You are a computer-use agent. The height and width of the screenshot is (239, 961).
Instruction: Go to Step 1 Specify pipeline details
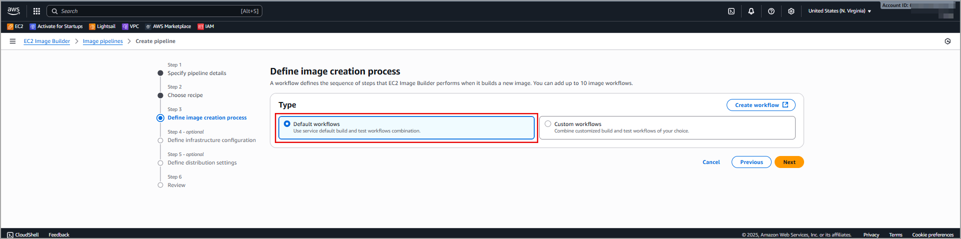point(196,73)
